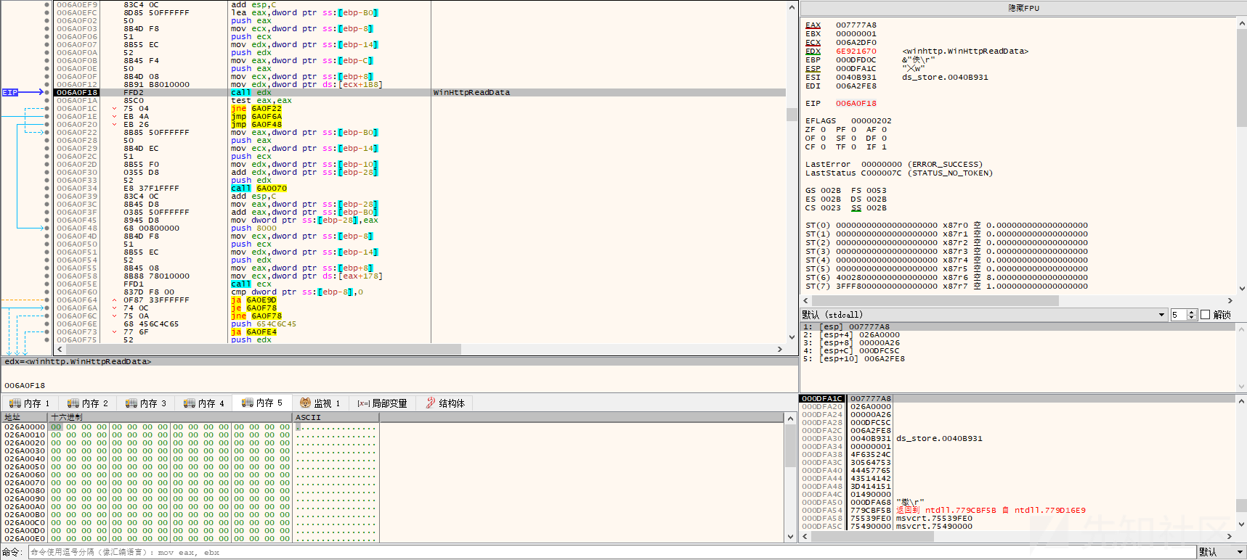Tick the 解锁 checkbox
1247x560 pixels.
1206,315
